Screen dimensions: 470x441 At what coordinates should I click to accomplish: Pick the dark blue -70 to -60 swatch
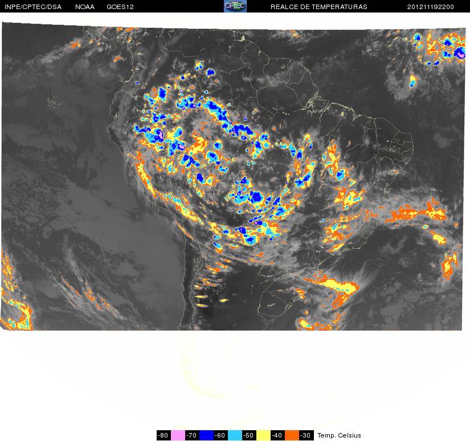point(206,435)
